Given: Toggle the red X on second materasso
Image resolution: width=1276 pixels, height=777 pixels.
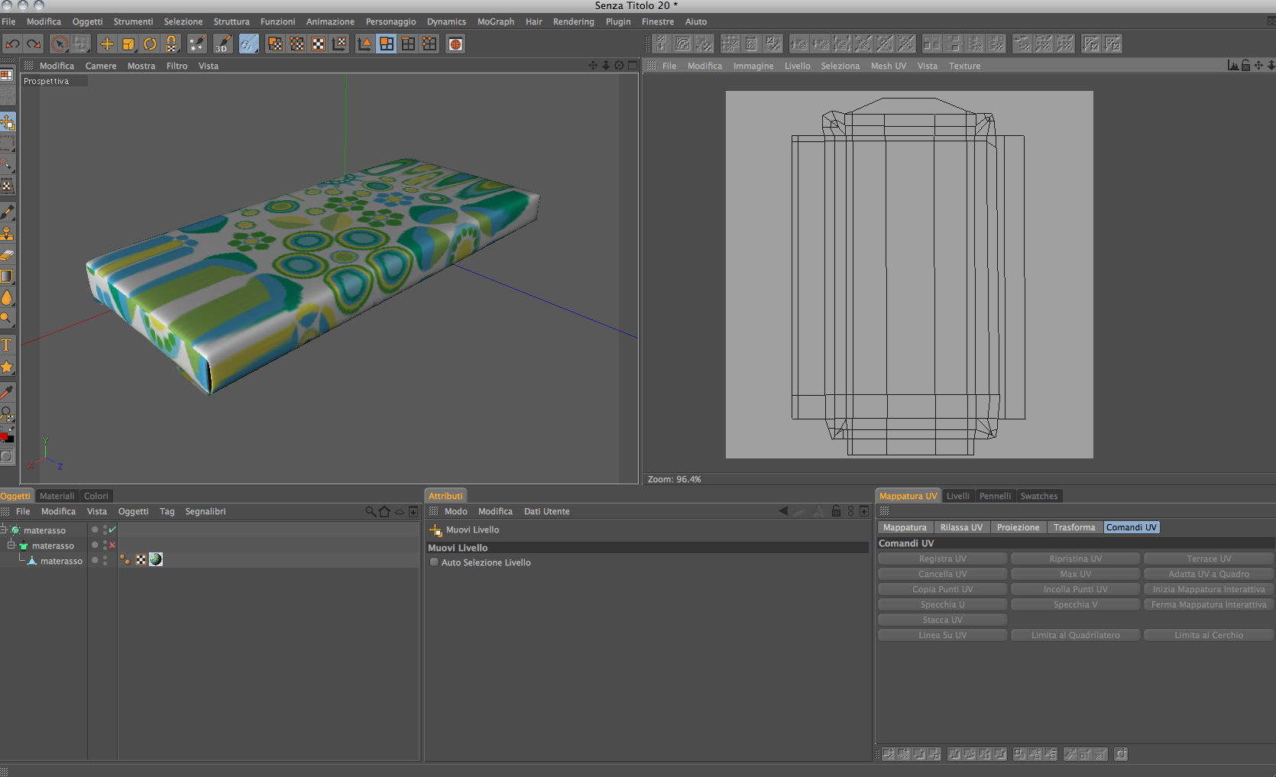Looking at the screenshot, I should pyautogui.click(x=112, y=545).
